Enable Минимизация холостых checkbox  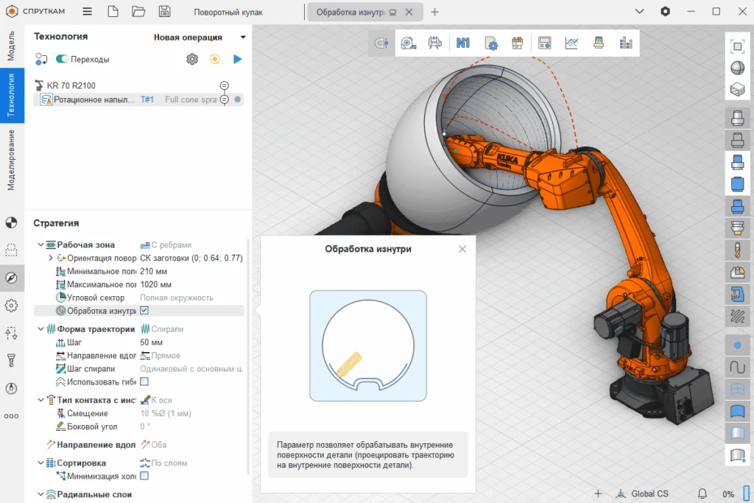tap(144, 476)
